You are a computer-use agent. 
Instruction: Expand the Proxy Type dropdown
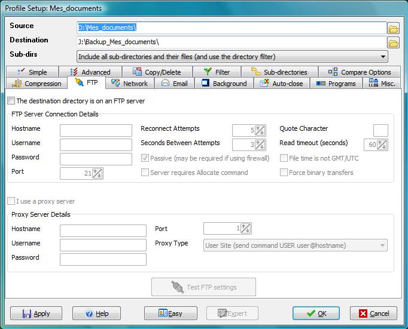(x=382, y=245)
